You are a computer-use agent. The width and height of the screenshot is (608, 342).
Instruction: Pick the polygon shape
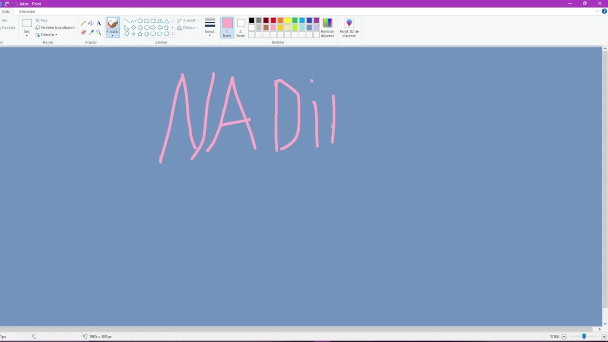pyautogui.click(x=160, y=21)
